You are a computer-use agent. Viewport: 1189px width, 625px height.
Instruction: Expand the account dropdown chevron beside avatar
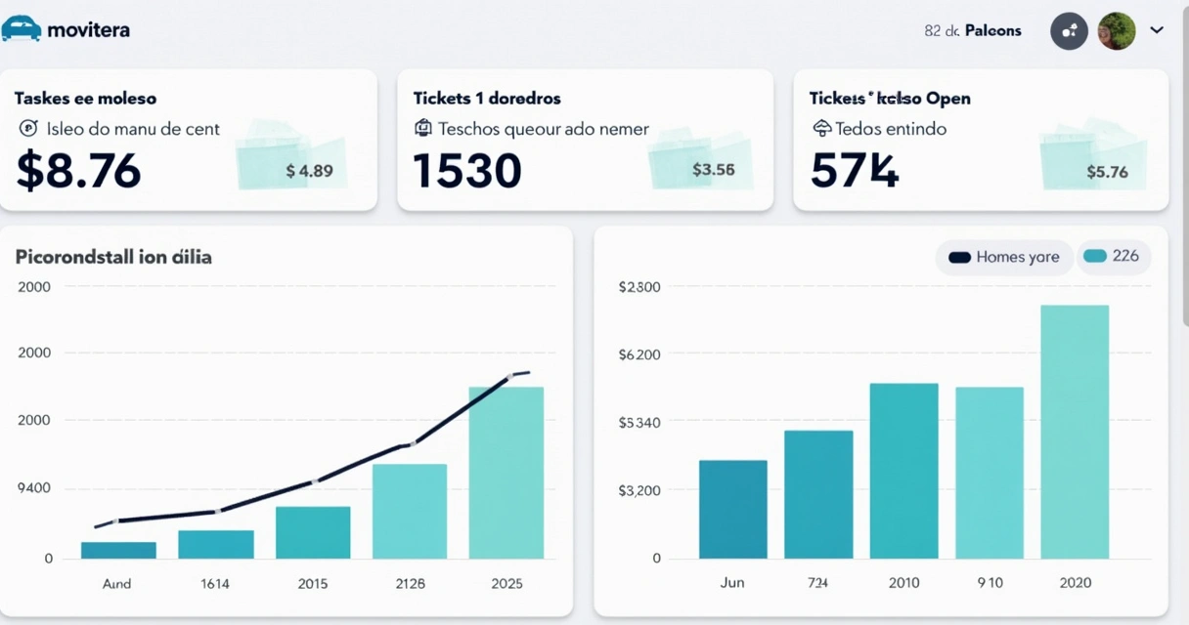tap(1157, 30)
